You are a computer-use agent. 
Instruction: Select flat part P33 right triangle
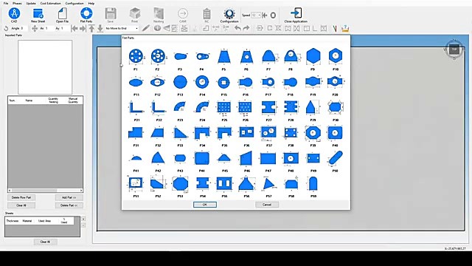click(180, 133)
